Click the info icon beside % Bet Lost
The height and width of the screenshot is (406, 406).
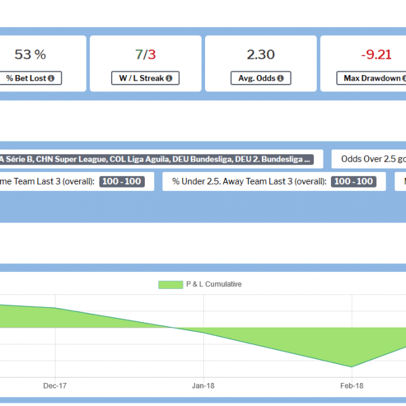click(x=51, y=78)
